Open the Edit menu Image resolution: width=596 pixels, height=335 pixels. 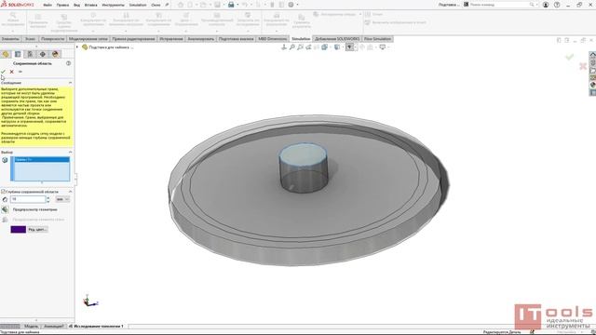[x=62, y=5]
